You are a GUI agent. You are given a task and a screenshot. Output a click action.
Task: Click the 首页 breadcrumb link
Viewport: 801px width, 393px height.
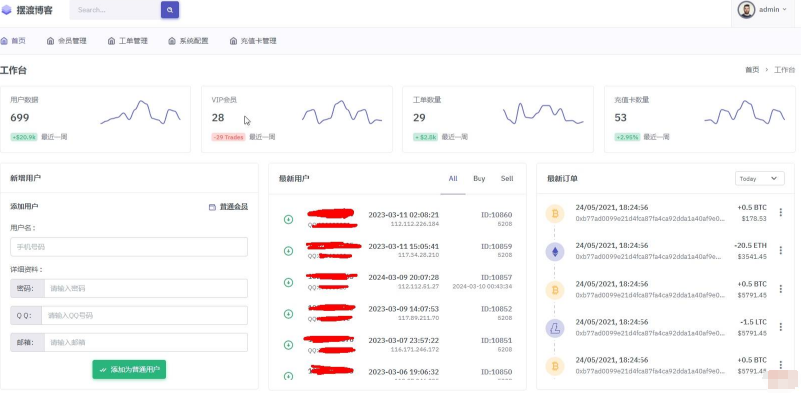click(752, 70)
